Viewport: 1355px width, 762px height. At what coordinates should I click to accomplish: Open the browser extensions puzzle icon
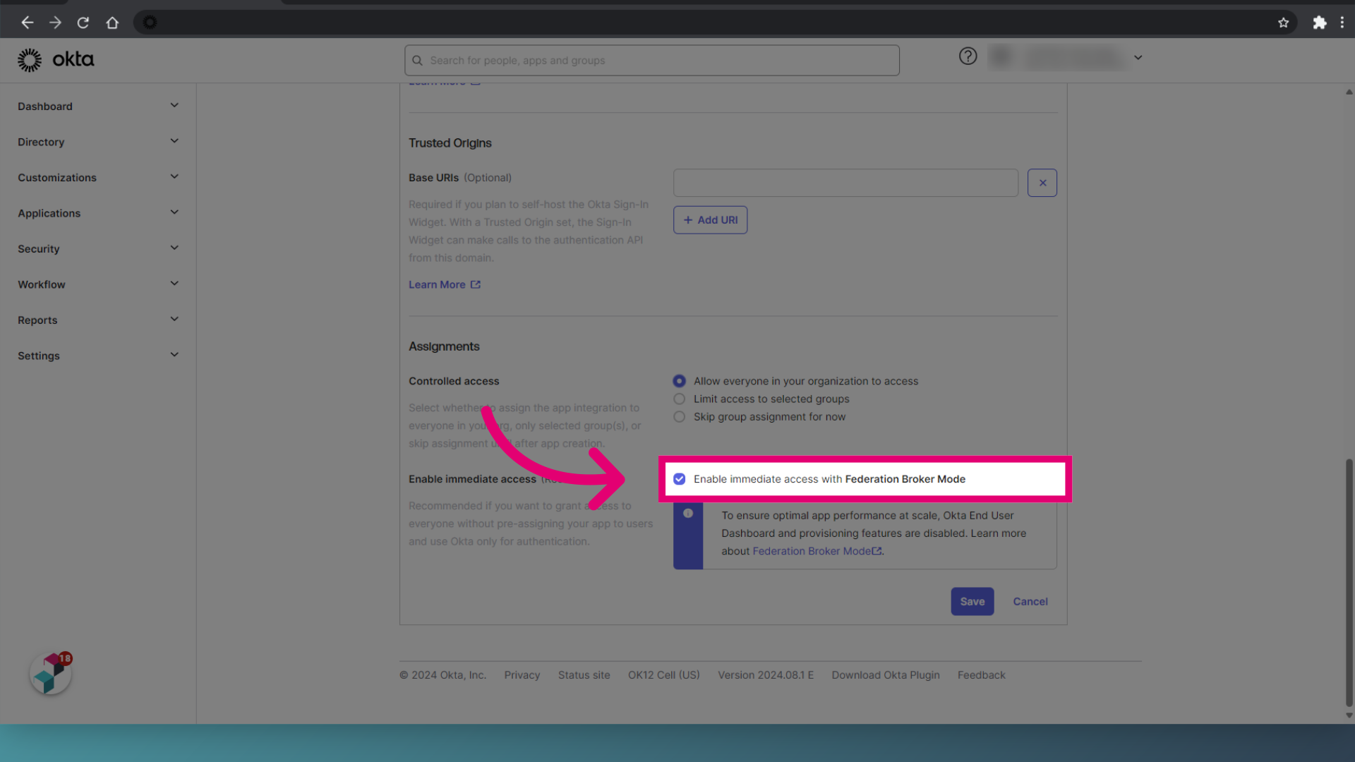[1319, 23]
